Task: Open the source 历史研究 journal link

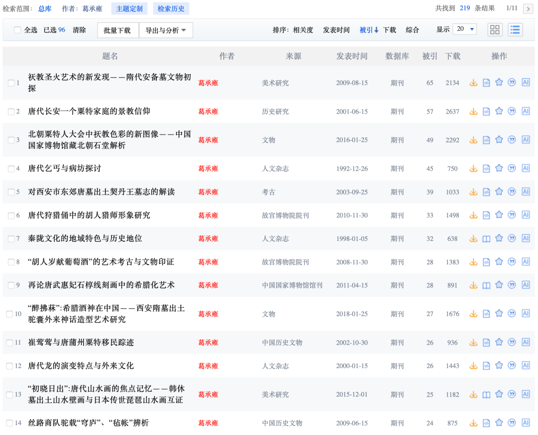Action: coord(275,112)
